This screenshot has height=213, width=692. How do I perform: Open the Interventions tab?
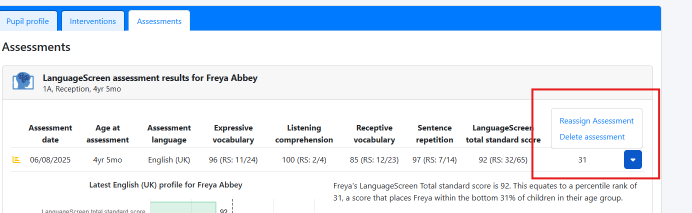93,21
